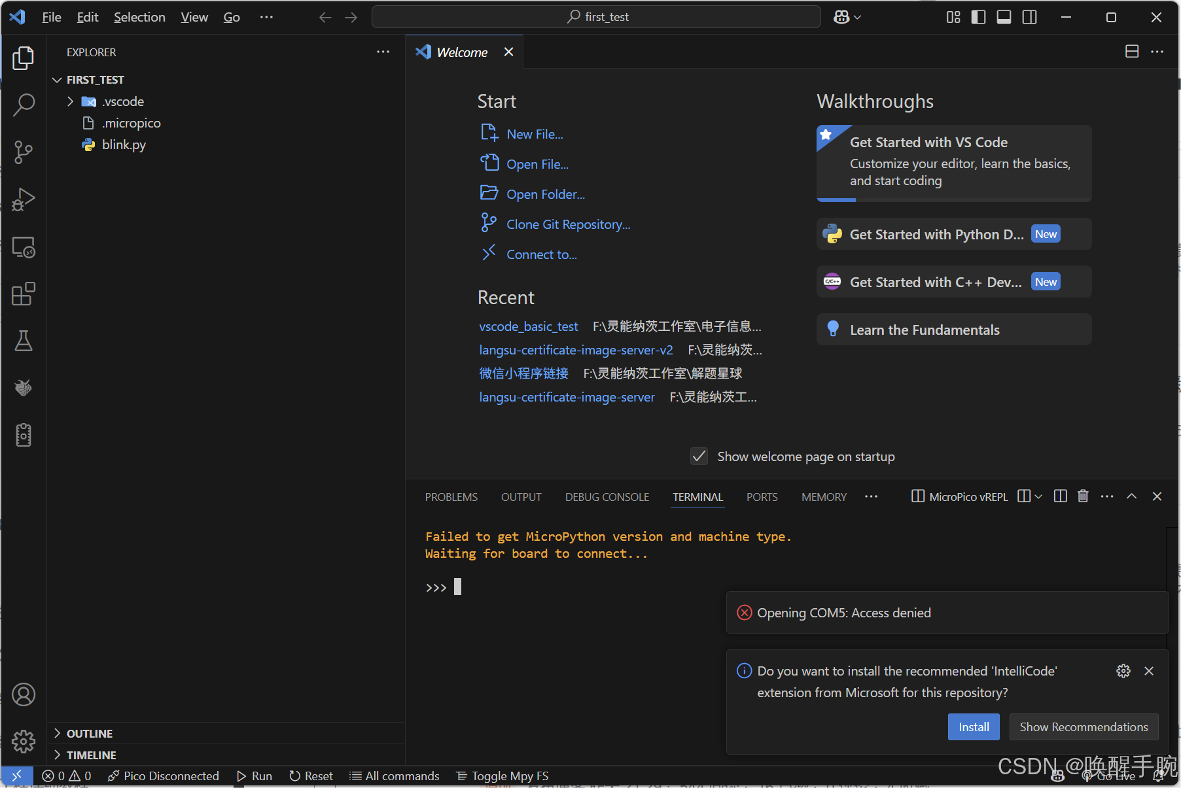Switch to the OUTPUT tab

click(521, 497)
